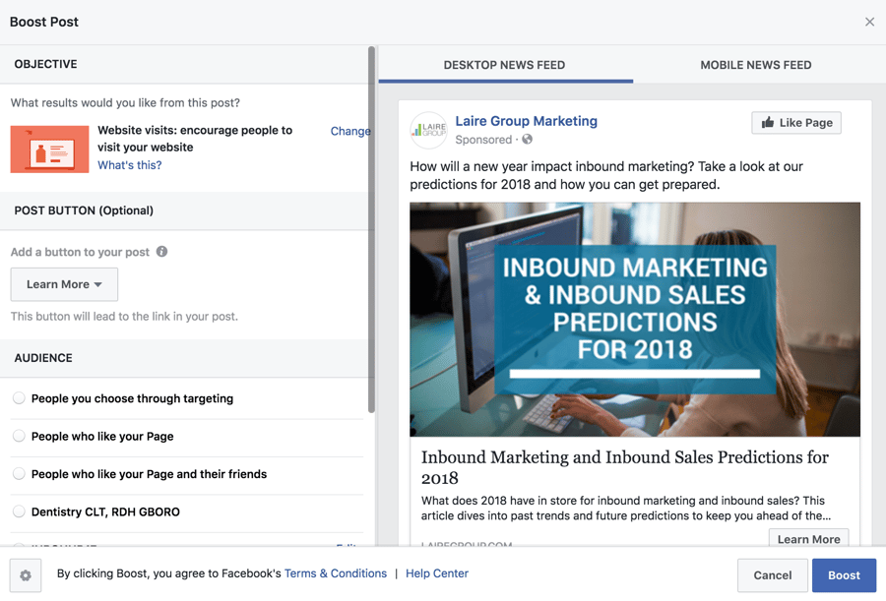Click the website visits objective illustration

[x=50, y=150]
